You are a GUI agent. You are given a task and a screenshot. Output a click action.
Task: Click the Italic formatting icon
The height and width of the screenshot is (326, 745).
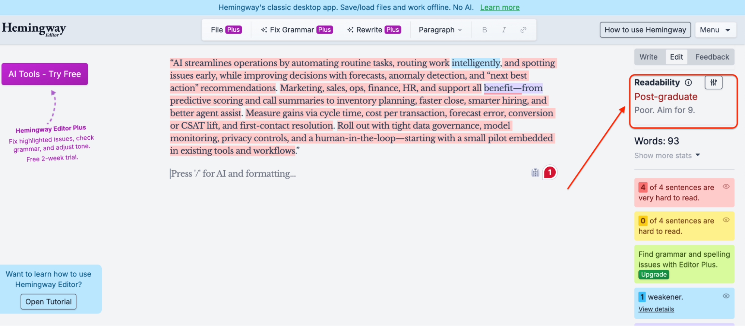click(503, 30)
